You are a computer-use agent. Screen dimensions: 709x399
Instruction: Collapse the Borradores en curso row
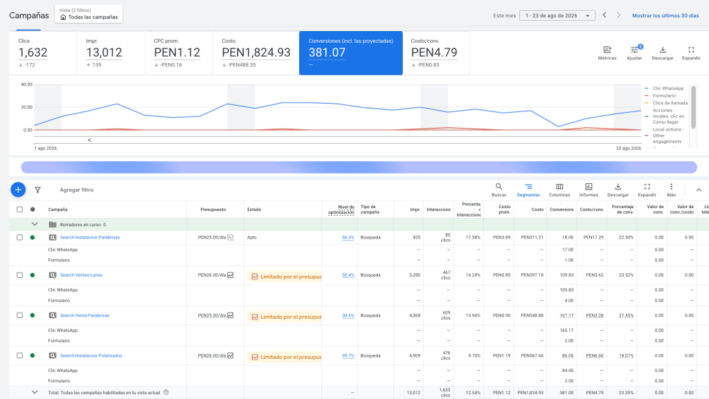tap(35, 224)
